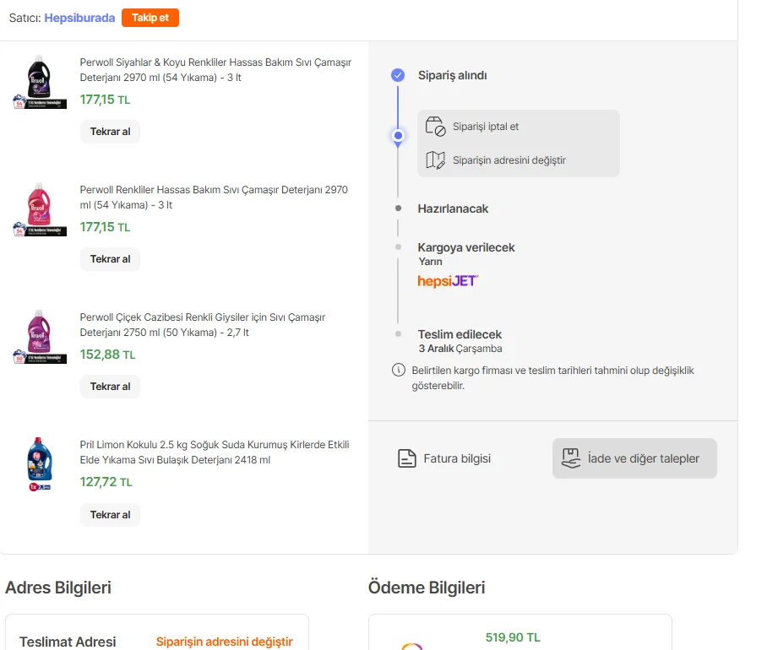Click the return requests box icon

(571, 458)
